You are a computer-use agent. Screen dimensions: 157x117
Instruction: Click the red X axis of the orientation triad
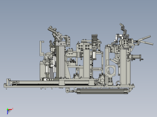tap(10, 109)
